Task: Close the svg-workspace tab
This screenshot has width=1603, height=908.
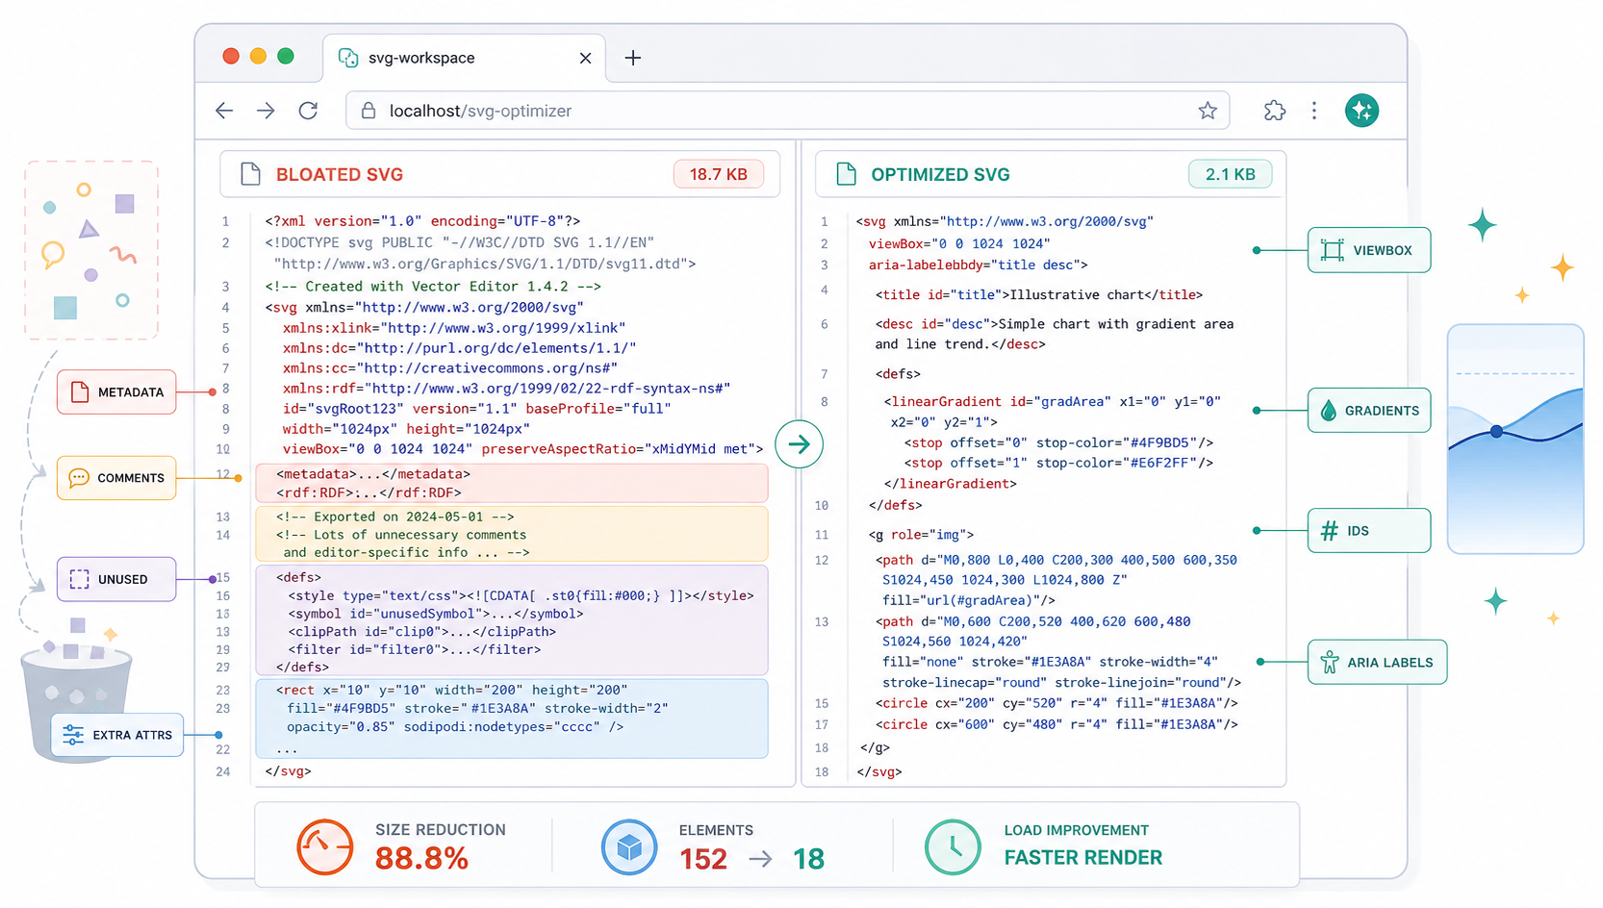Action: click(585, 58)
